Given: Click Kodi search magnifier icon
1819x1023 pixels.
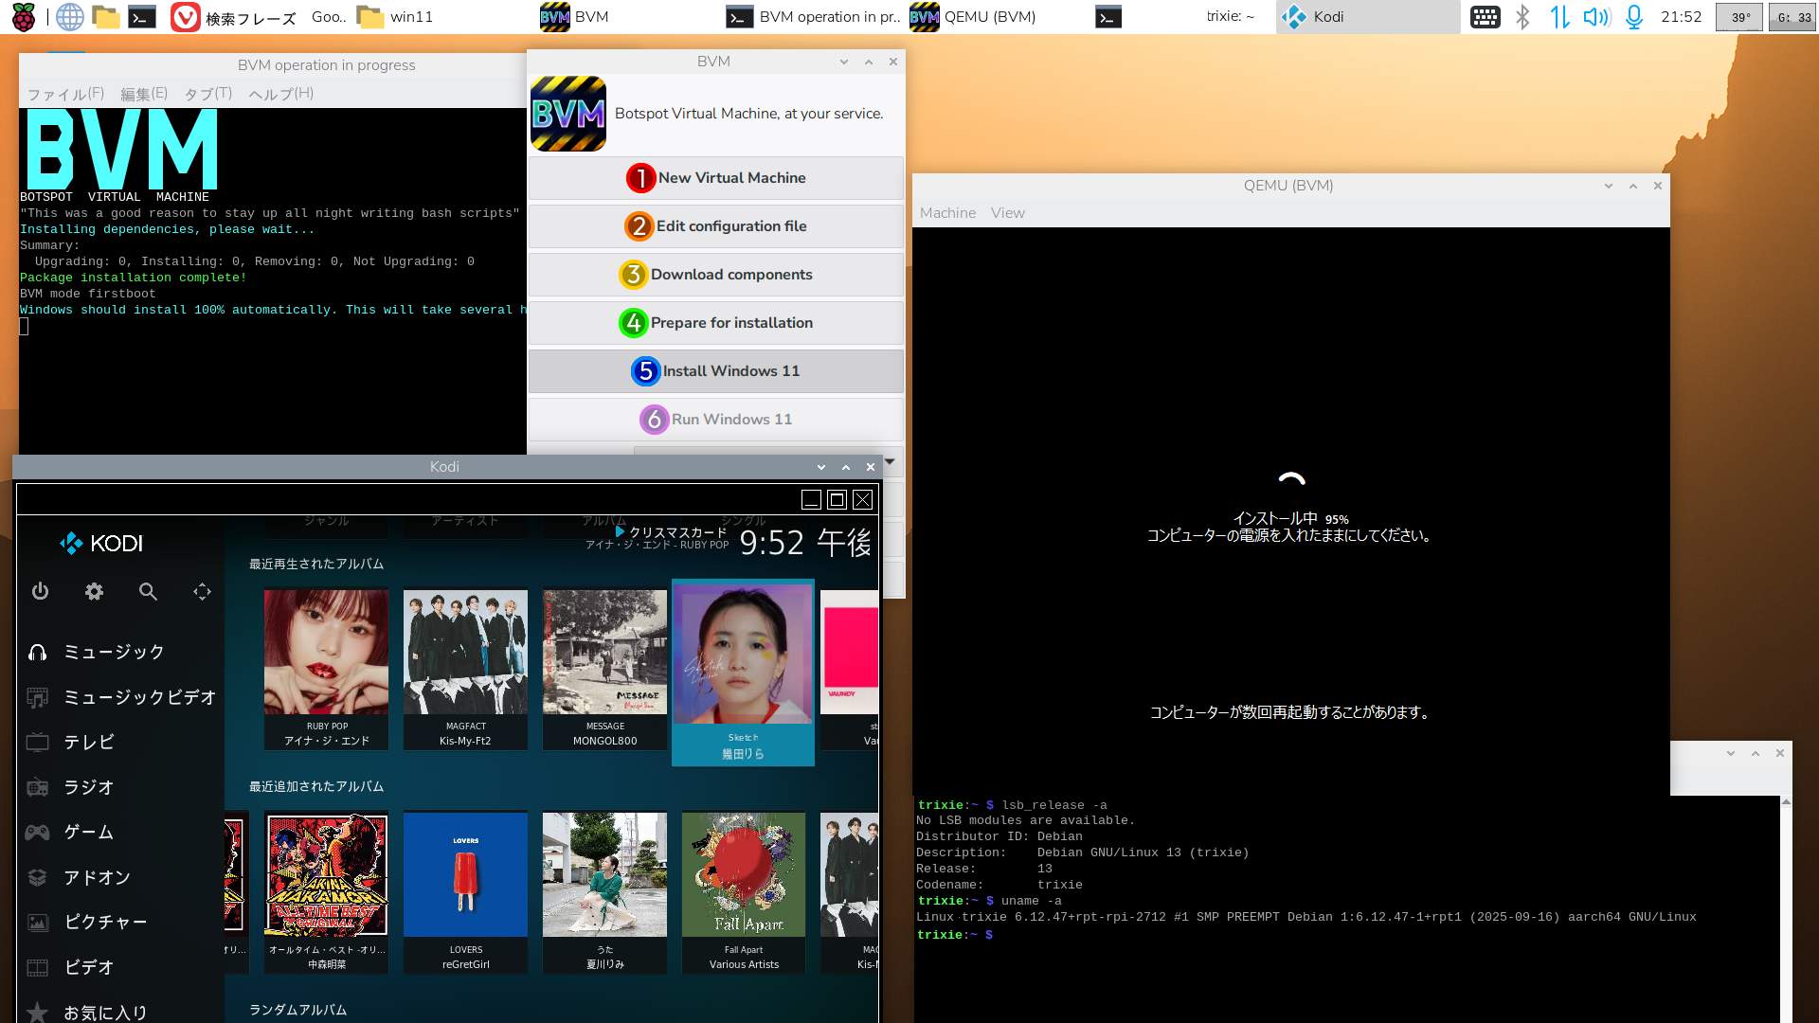Looking at the screenshot, I should 148,592.
